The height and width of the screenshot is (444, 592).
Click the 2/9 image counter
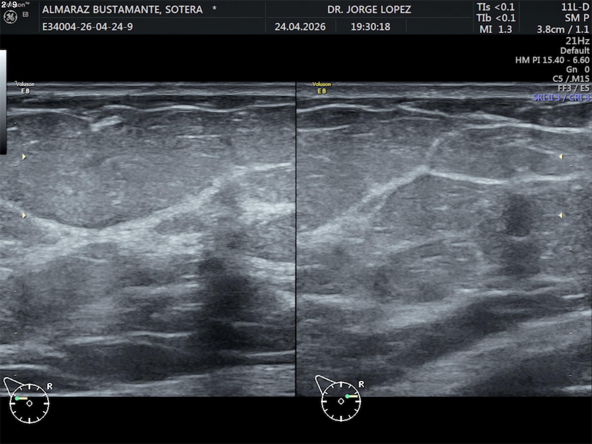point(9,5)
